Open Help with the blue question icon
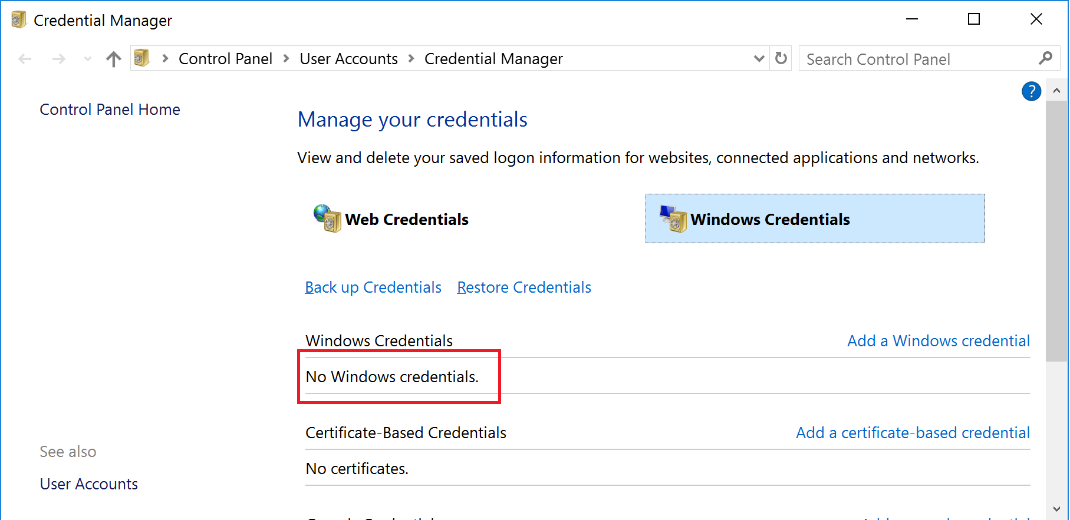This screenshot has height=520, width=1070. tap(1031, 91)
